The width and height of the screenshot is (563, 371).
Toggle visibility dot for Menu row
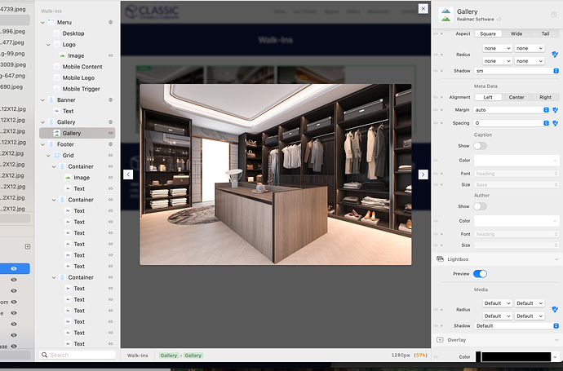[111, 22]
